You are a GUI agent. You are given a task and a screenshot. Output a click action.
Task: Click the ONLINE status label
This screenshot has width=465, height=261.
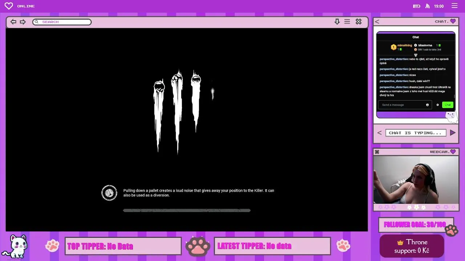(26, 6)
